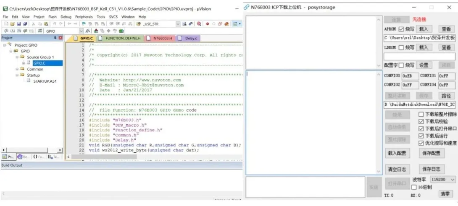Screen dimensions: 458x206
Task: Check the 下载前整片擦除 option
Action: [421, 114]
